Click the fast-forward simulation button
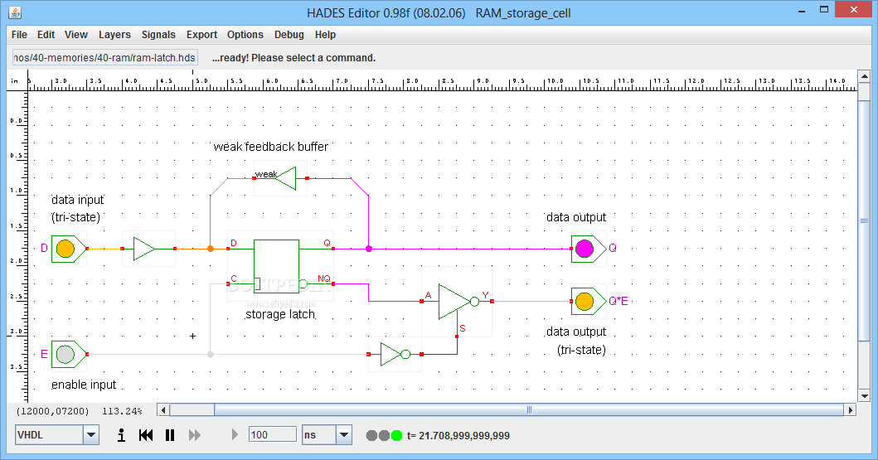The width and height of the screenshot is (878, 460). 194,435
